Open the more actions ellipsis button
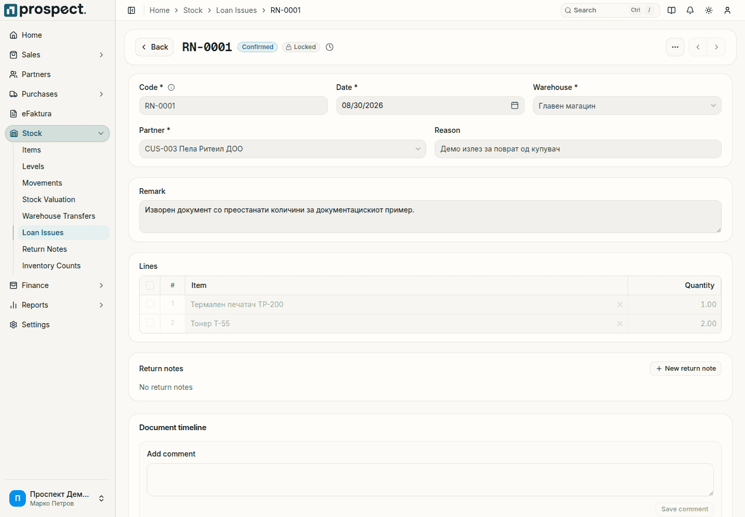 pos(675,47)
